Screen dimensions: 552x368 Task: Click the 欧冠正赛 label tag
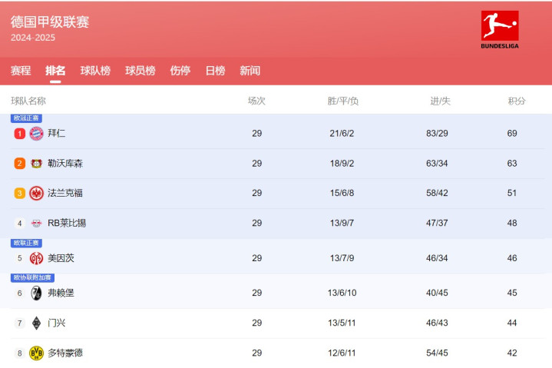pyautogui.click(x=26, y=118)
